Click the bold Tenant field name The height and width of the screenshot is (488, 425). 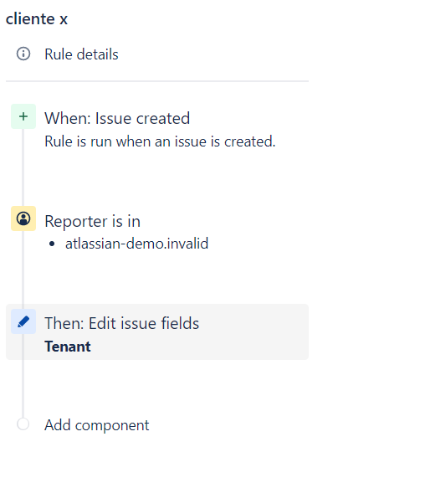point(68,347)
